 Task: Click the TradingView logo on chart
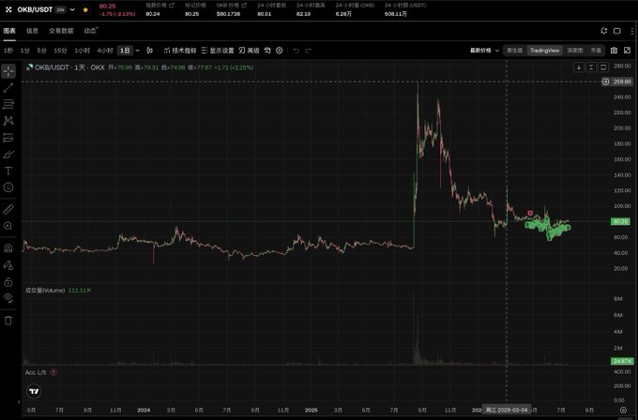[34, 391]
